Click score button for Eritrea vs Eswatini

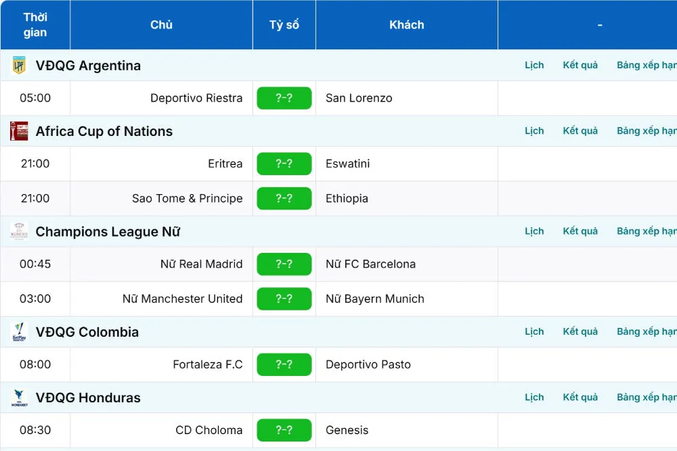[x=284, y=164]
